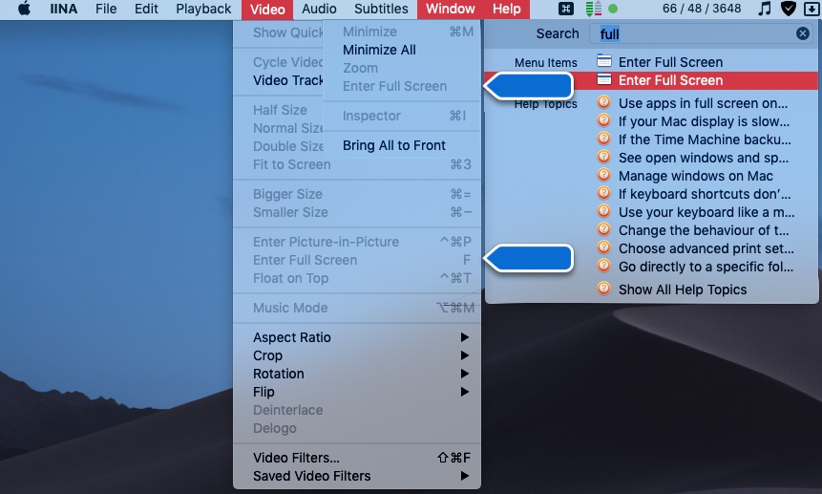Open the IINA application menu
822x494 pixels.
[x=63, y=9]
